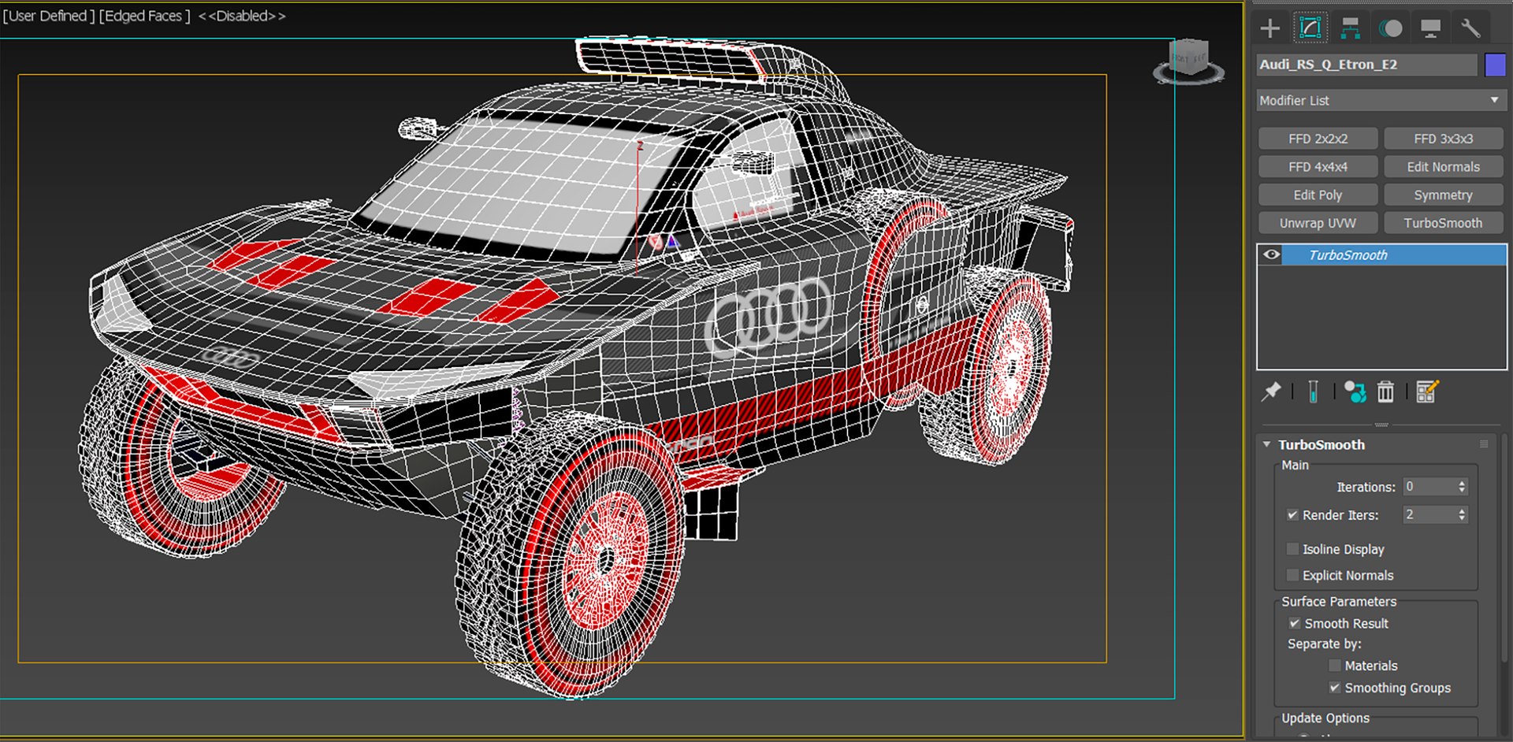
Task: Open the Disabled viewport filter menu
Action: pyautogui.click(x=242, y=16)
